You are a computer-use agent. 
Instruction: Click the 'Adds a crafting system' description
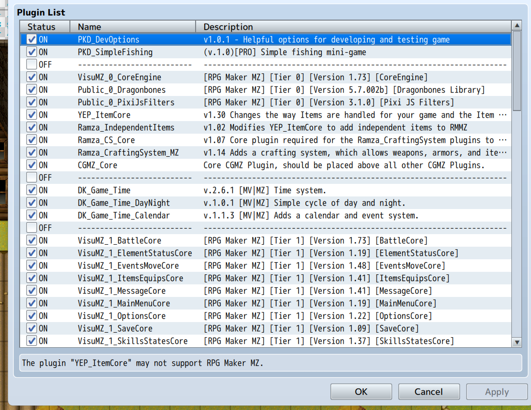[355, 153]
